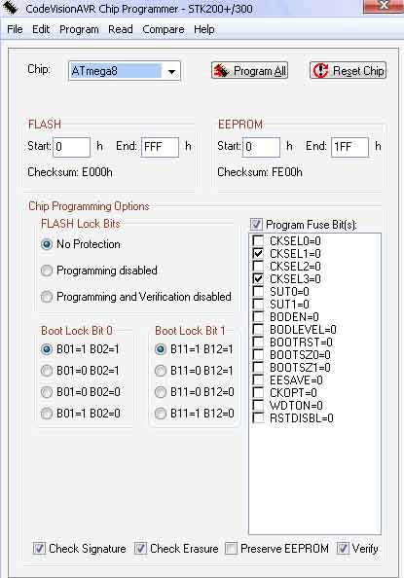Click the Reset Chip button
Image resolution: width=404 pixels, height=578 pixels.
pos(348,70)
